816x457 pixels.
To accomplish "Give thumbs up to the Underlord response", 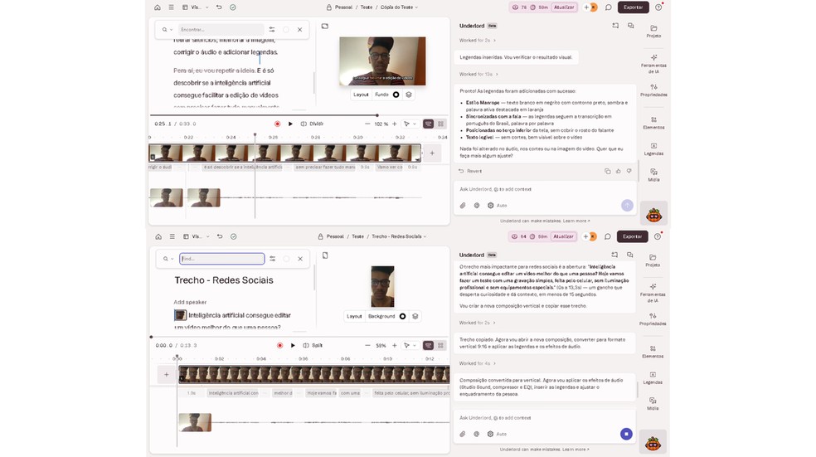I will pos(619,171).
